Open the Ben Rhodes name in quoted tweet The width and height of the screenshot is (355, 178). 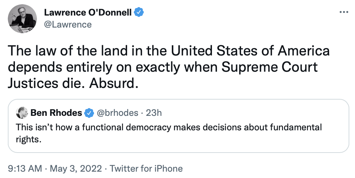56,113
